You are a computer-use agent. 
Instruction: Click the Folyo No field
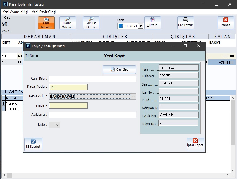(178, 123)
